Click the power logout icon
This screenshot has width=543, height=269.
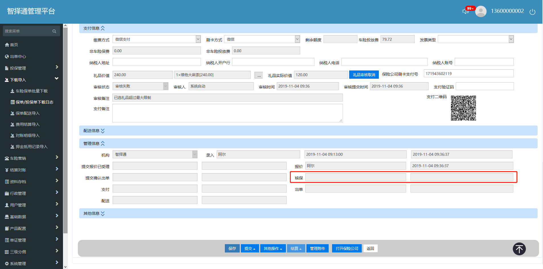[x=532, y=12]
